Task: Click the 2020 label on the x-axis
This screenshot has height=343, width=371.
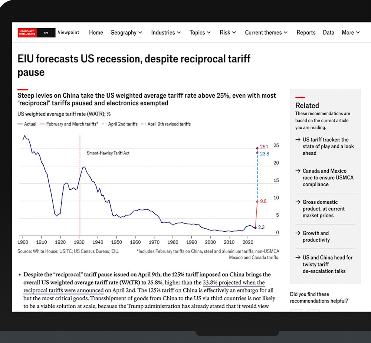Action: [x=248, y=242]
